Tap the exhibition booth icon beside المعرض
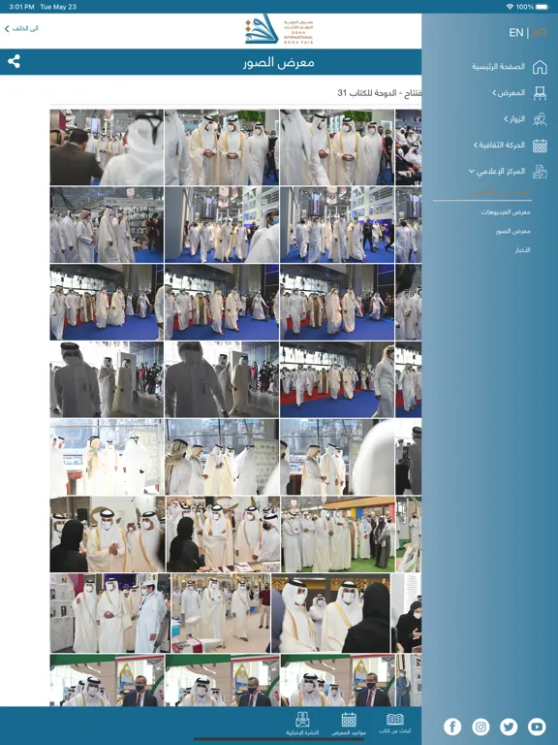The image size is (558, 745). pyautogui.click(x=540, y=93)
